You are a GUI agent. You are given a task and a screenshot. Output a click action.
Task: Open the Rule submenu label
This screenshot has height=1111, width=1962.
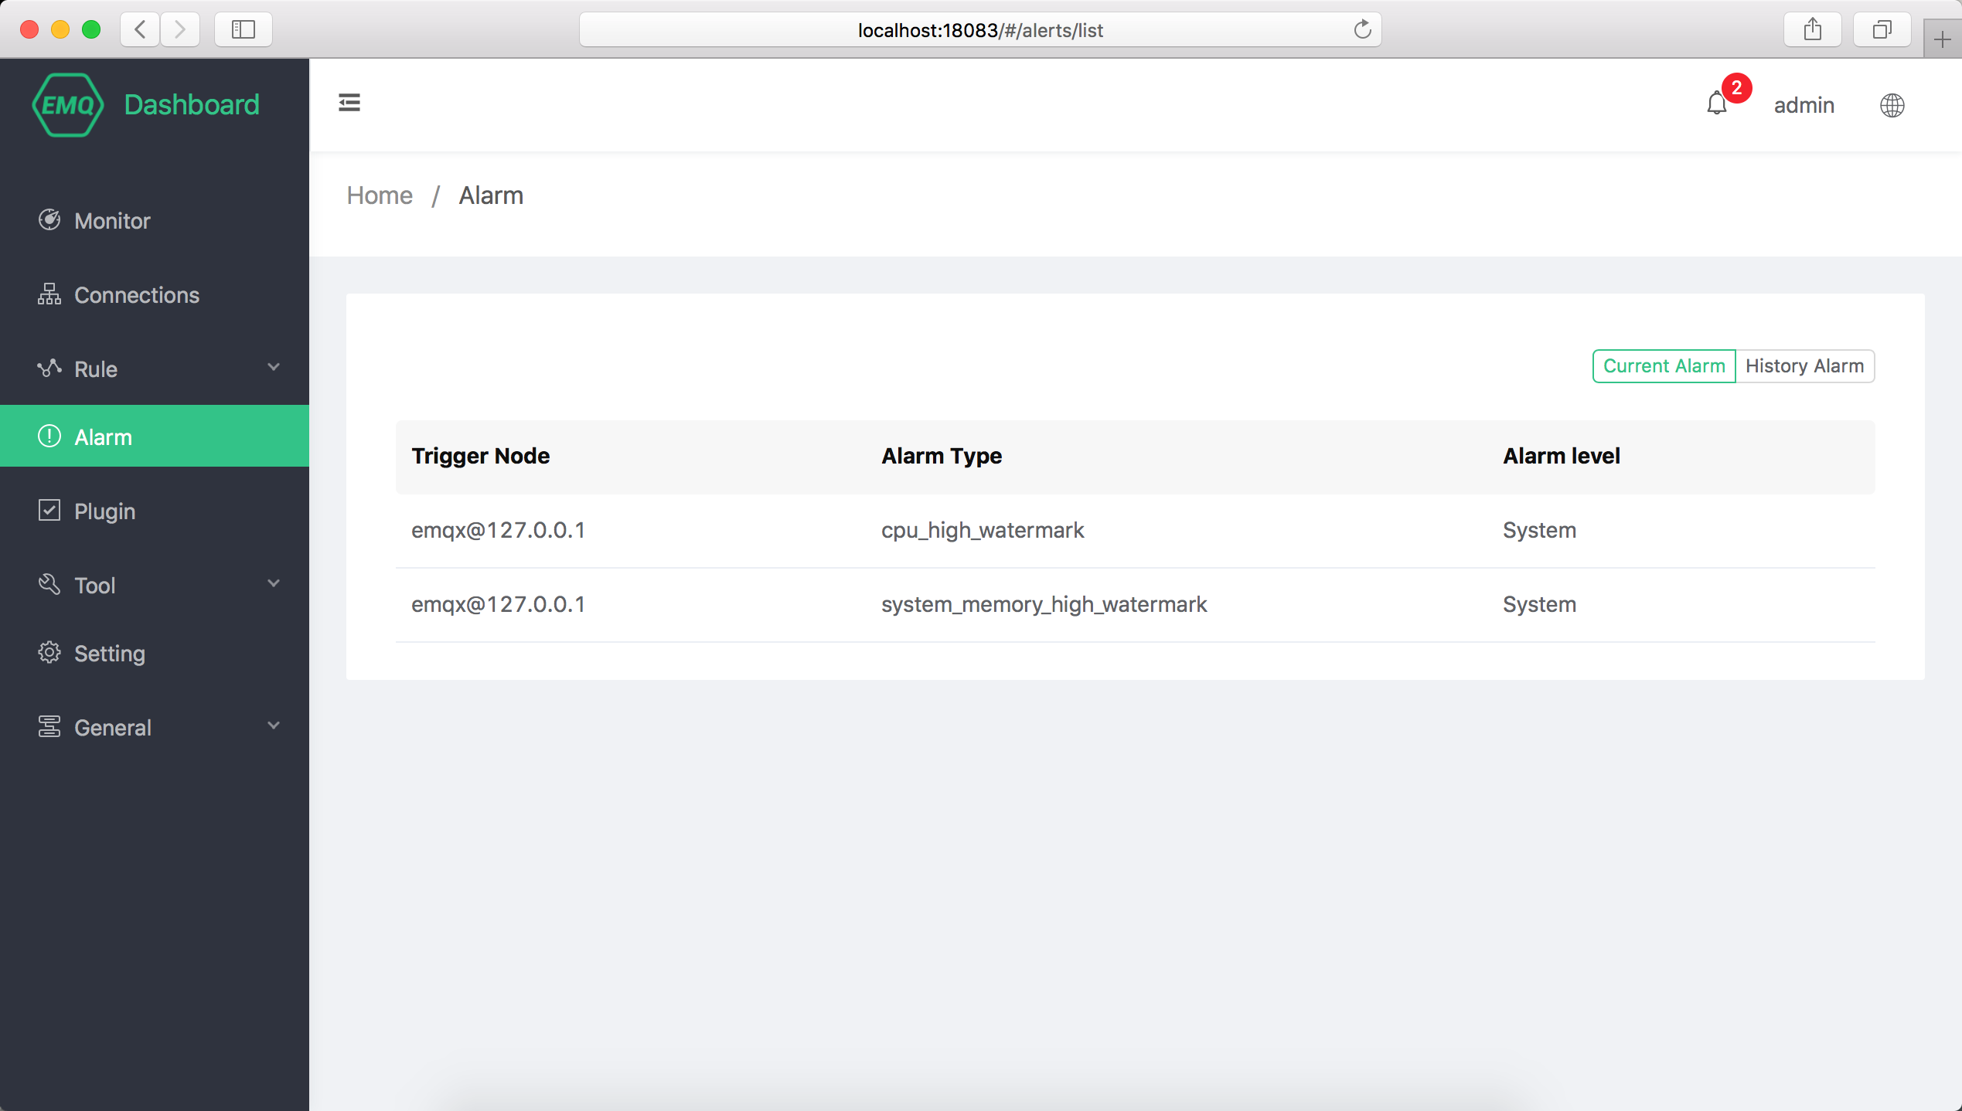point(96,369)
